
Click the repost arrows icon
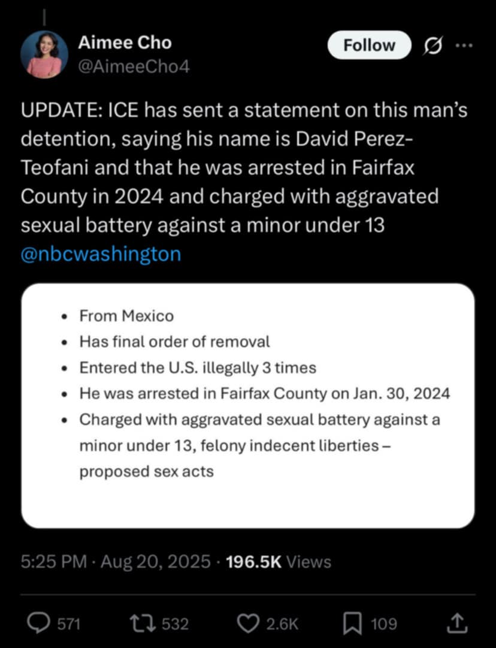point(143,623)
